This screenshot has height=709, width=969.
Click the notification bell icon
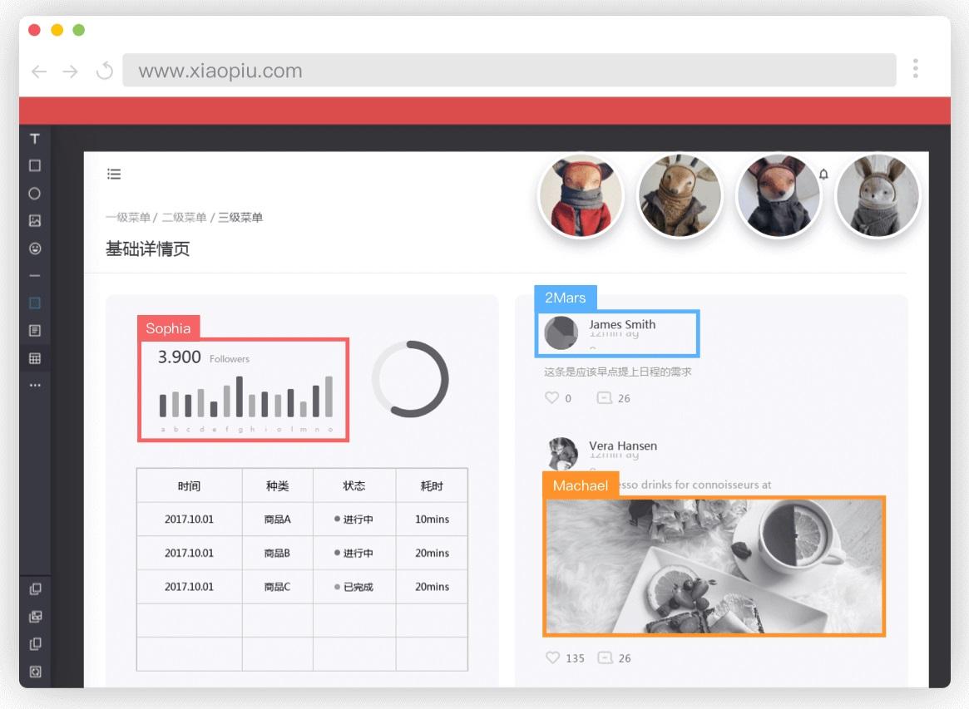tap(823, 175)
